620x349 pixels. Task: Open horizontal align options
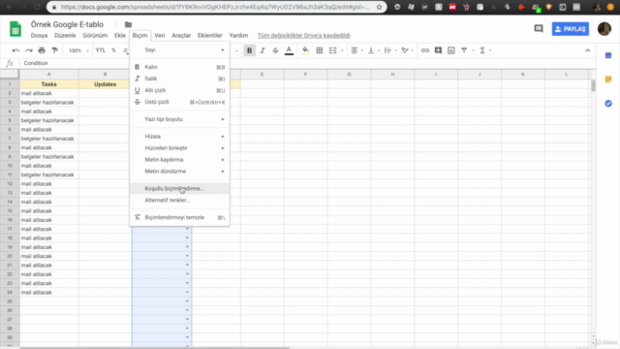click(x=355, y=50)
